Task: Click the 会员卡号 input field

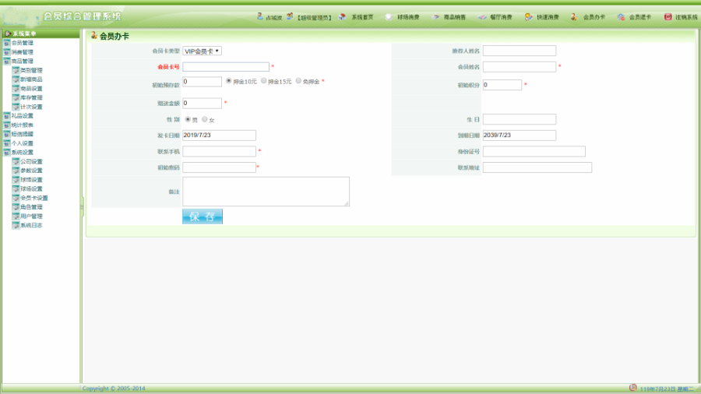Action: 226,67
